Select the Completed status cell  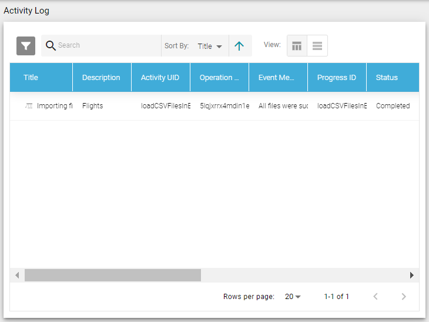coord(393,106)
